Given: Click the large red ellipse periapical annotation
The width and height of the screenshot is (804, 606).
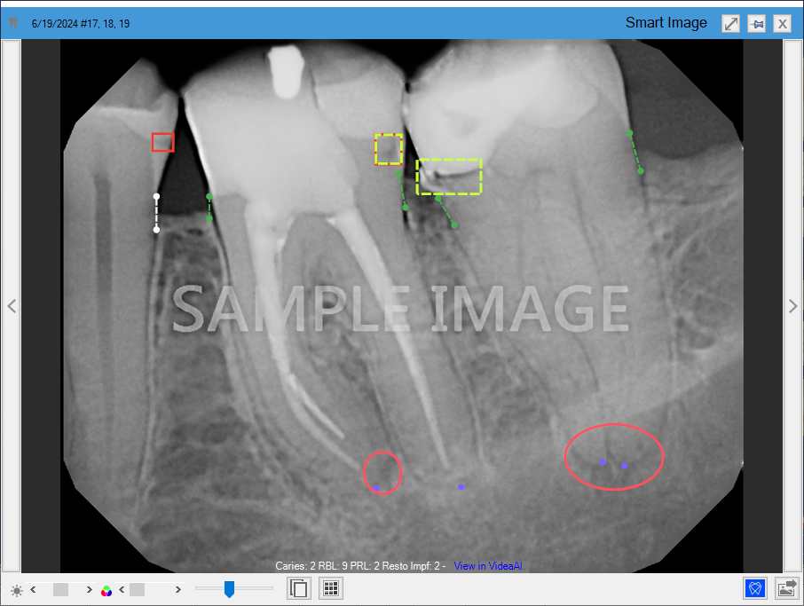Looking at the screenshot, I should pyautogui.click(x=614, y=455).
